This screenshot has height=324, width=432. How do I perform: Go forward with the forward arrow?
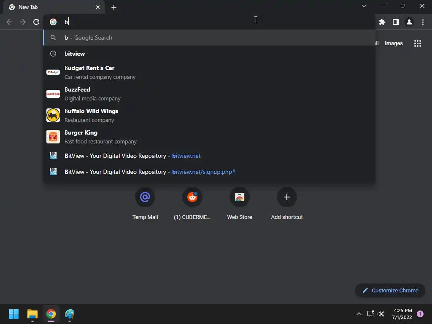tap(23, 22)
